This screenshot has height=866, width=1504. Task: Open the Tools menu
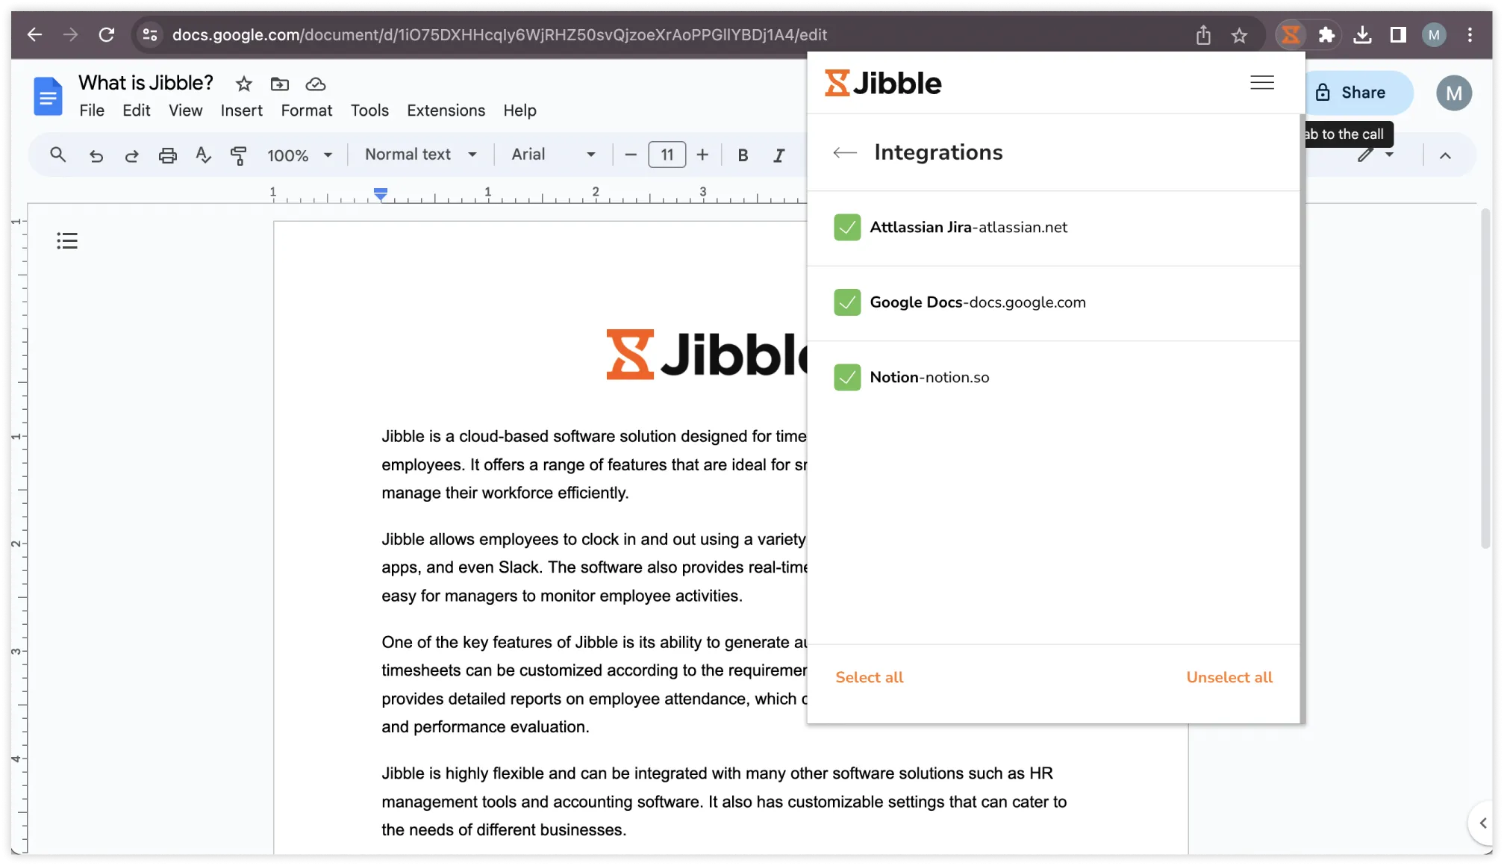[x=369, y=110]
